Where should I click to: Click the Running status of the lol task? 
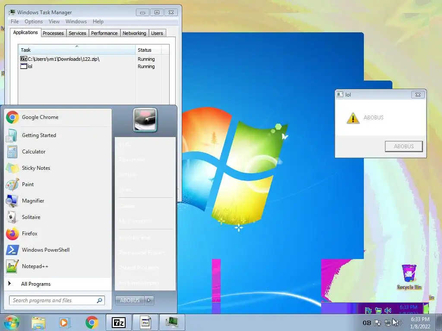(146, 66)
